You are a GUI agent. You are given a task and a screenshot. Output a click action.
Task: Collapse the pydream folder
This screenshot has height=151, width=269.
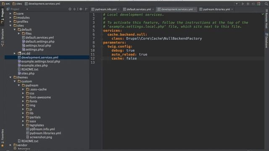click(x=19, y=85)
